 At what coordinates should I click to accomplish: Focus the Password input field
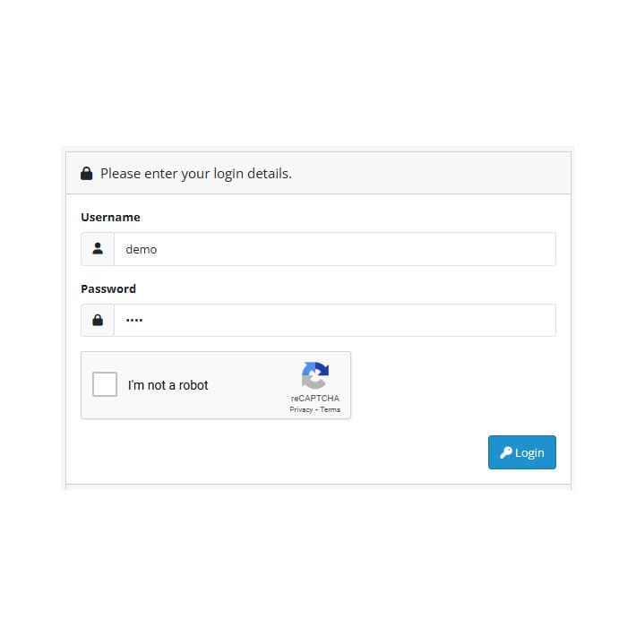[335, 320]
